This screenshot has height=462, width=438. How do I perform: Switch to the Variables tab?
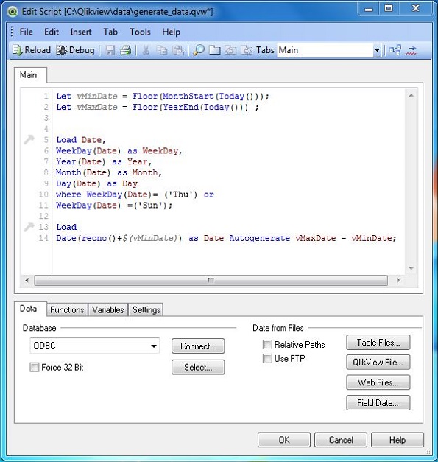point(107,309)
